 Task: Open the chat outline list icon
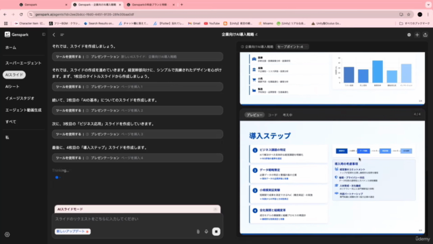pyautogui.click(x=62, y=35)
